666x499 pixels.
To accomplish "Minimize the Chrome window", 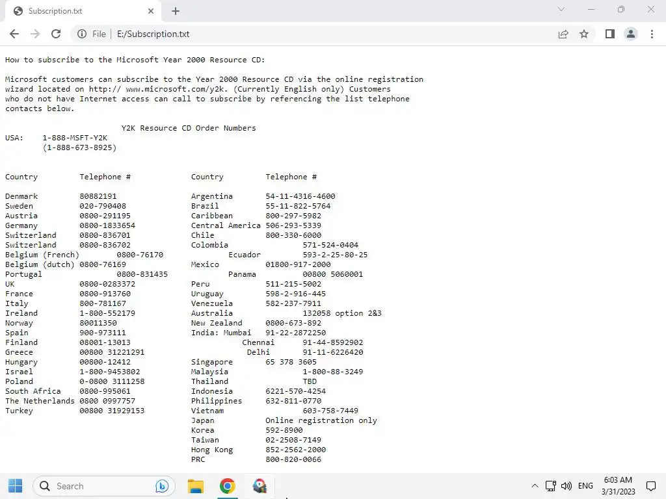I will (591, 9).
